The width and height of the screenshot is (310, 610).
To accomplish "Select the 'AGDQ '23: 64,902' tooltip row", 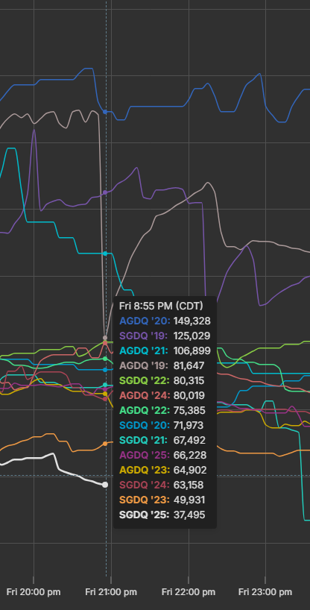I will (x=162, y=470).
